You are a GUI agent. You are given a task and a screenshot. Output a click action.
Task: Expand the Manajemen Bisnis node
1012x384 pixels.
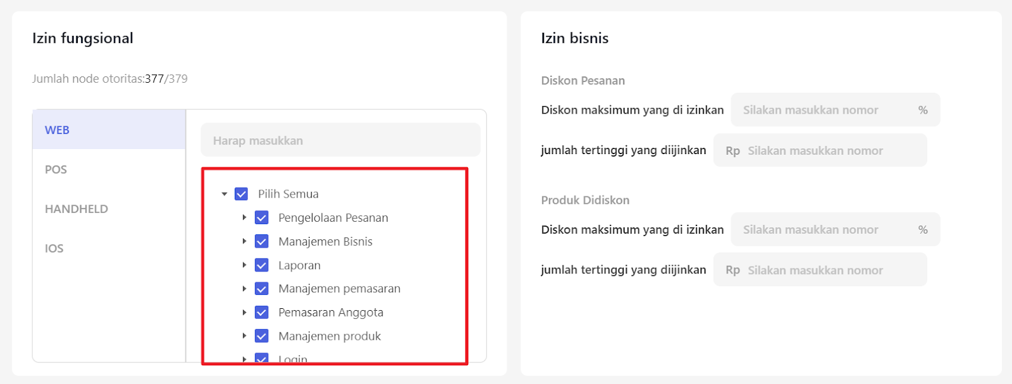click(244, 241)
